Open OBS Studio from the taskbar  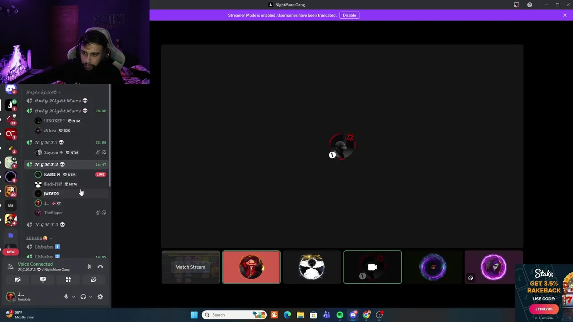point(380,315)
